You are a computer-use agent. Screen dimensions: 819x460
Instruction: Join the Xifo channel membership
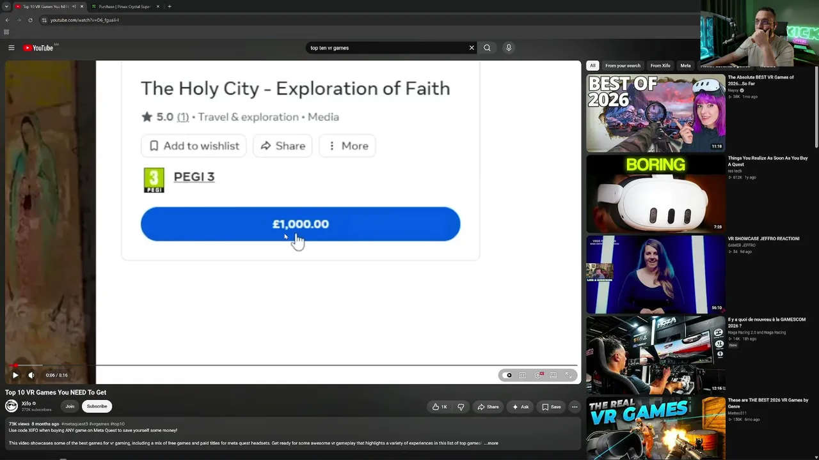pos(70,406)
